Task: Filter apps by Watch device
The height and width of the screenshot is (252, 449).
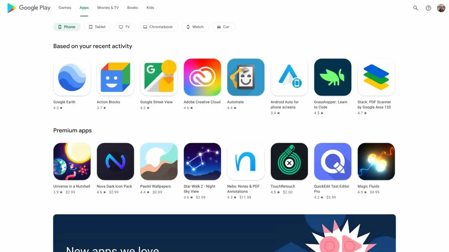Action: coord(195,27)
